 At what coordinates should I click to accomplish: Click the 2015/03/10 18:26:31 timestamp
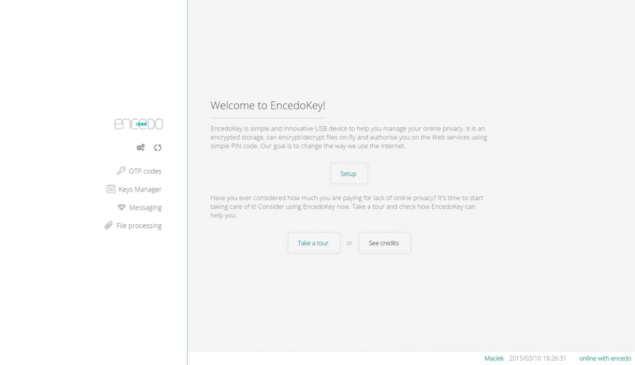(537, 358)
